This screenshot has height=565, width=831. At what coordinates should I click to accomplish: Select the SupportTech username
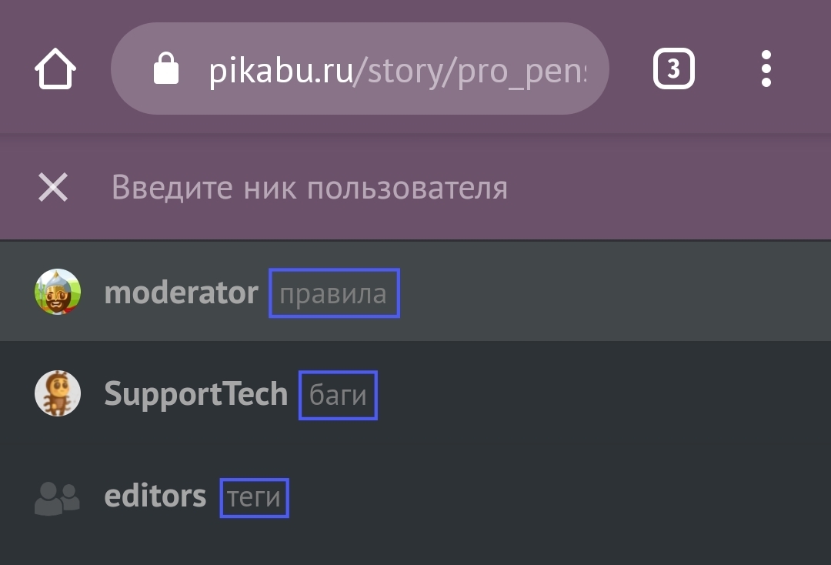[195, 394]
